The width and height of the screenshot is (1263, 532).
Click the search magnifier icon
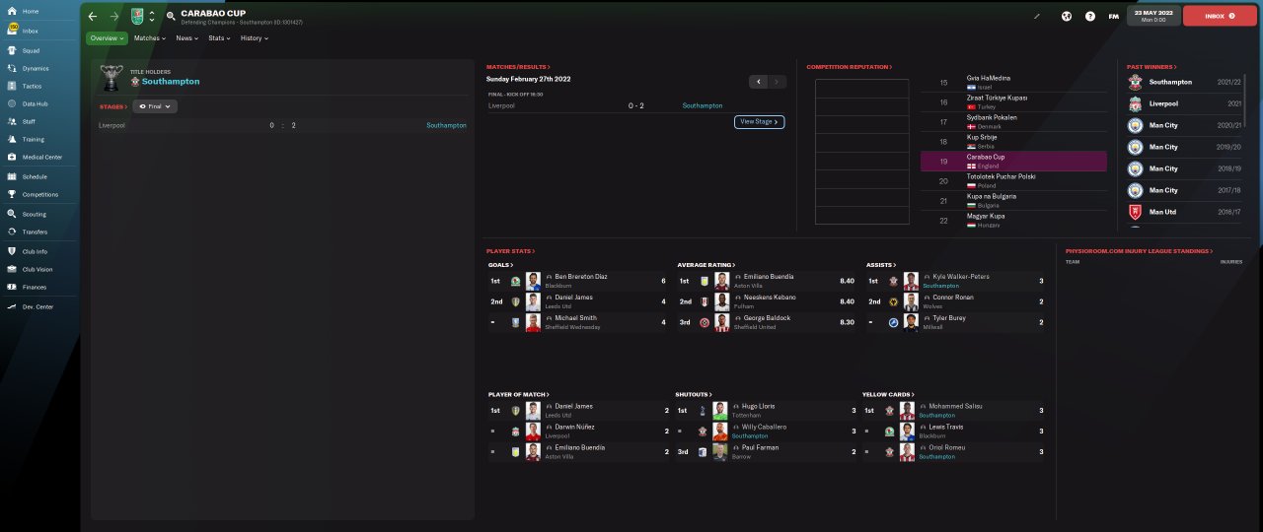click(171, 17)
